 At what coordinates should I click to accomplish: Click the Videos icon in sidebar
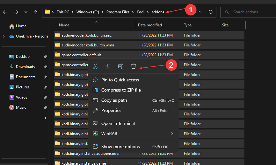[12, 97]
